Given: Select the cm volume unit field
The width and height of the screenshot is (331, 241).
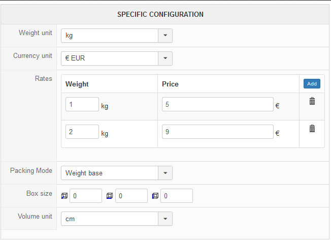Looking at the screenshot, I should (110, 219).
